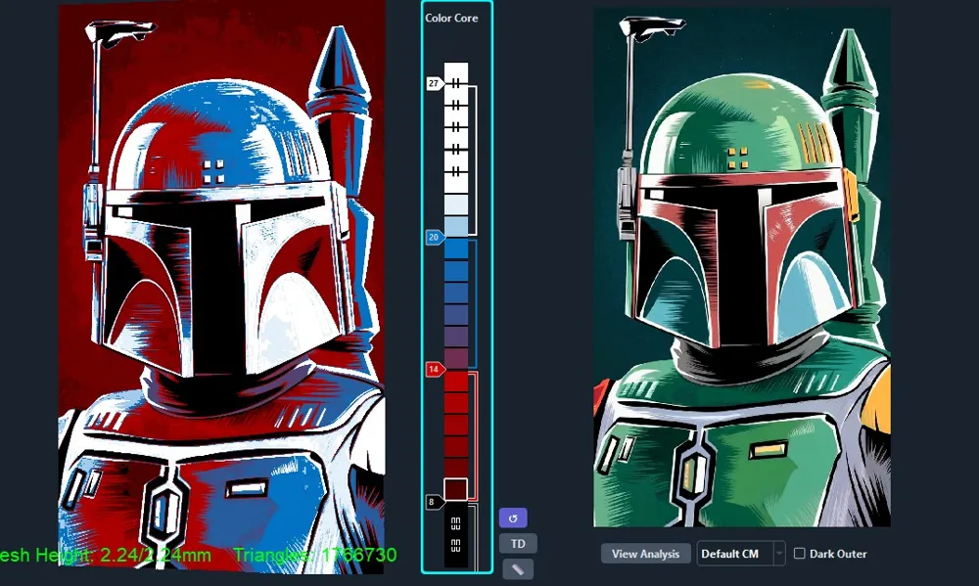
Task: Open the Default CM dropdown
Action: tap(740, 554)
